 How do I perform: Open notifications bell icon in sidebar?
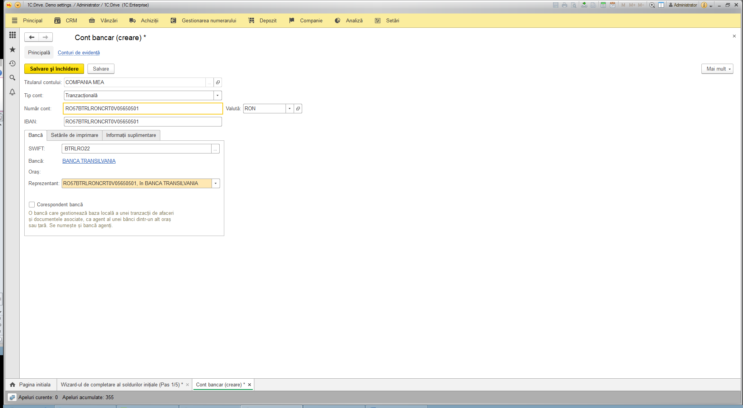(12, 92)
